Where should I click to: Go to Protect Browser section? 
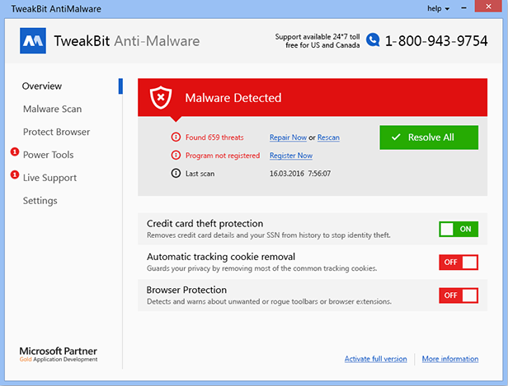point(56,132)
